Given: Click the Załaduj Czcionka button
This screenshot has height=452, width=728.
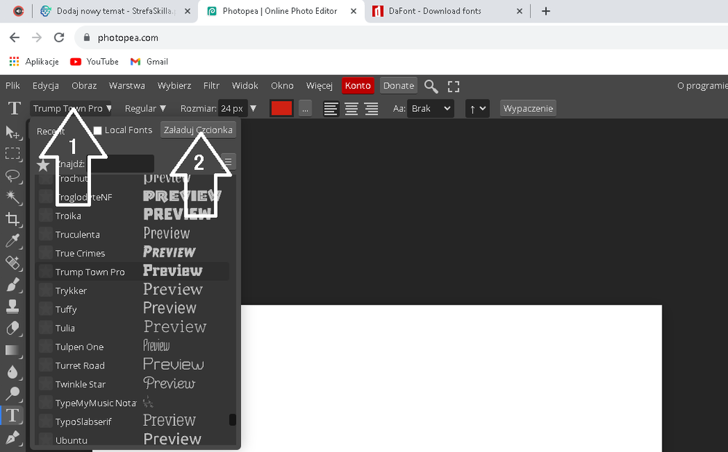Looking at the screenshot, I should click(198, 130).
